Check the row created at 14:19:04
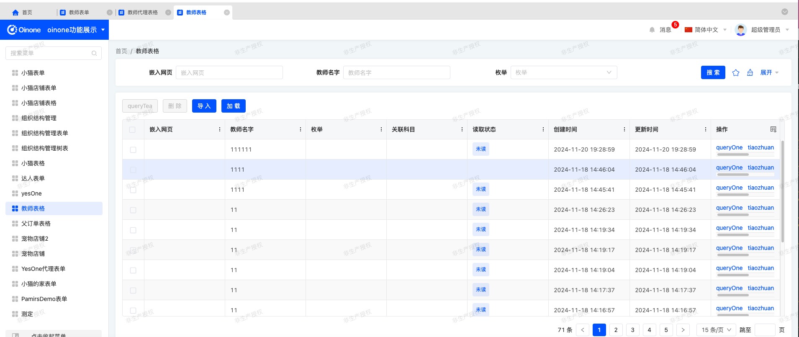 click(x=133, y=270)
